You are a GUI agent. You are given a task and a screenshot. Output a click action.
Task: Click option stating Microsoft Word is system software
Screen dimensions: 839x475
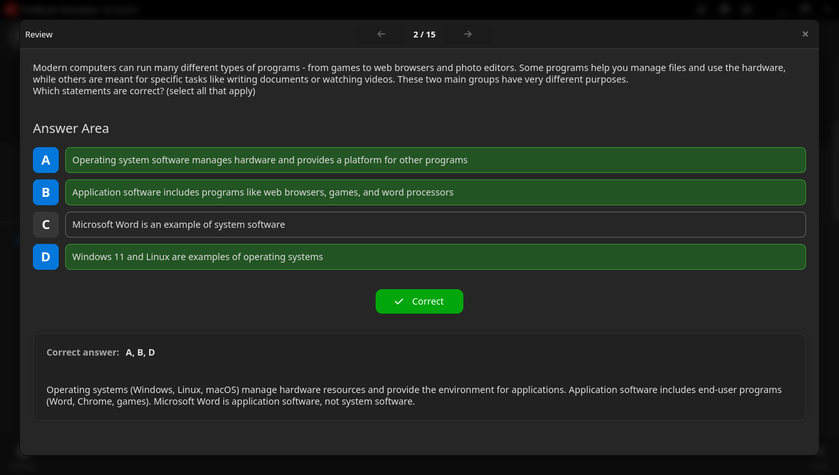436,225
